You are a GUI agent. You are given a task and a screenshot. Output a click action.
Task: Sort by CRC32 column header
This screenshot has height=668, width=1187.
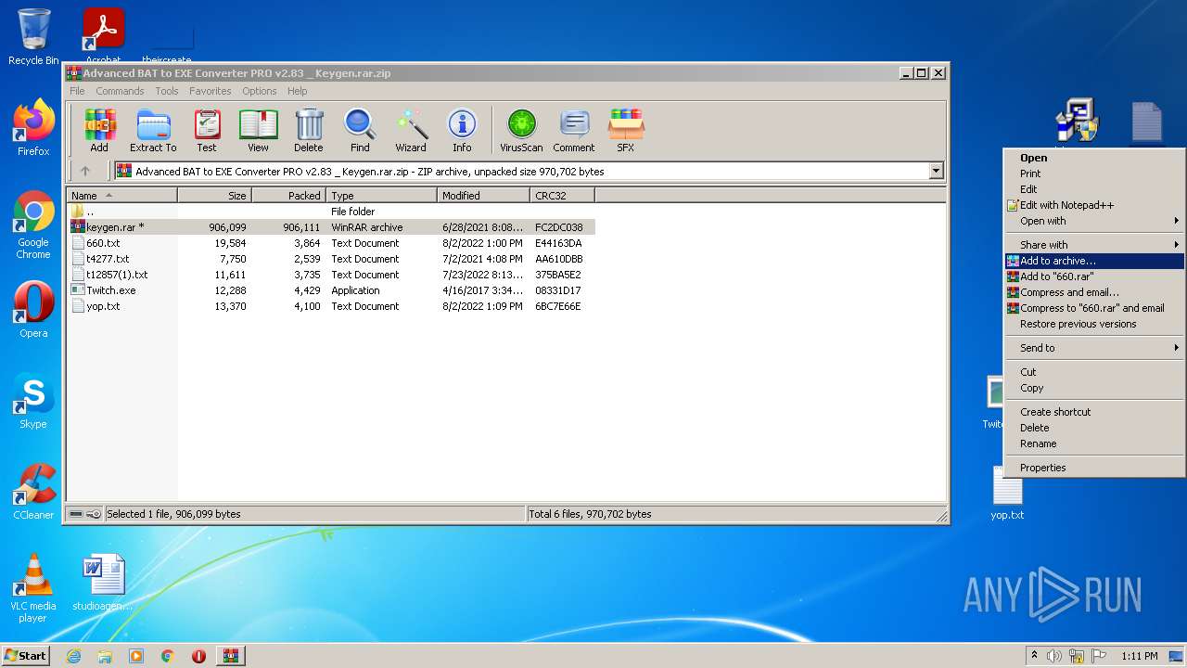tap(562, 196)
